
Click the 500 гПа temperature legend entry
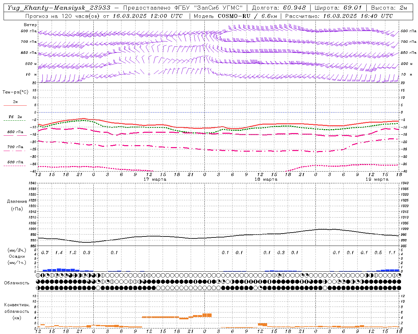pos(15,162)
